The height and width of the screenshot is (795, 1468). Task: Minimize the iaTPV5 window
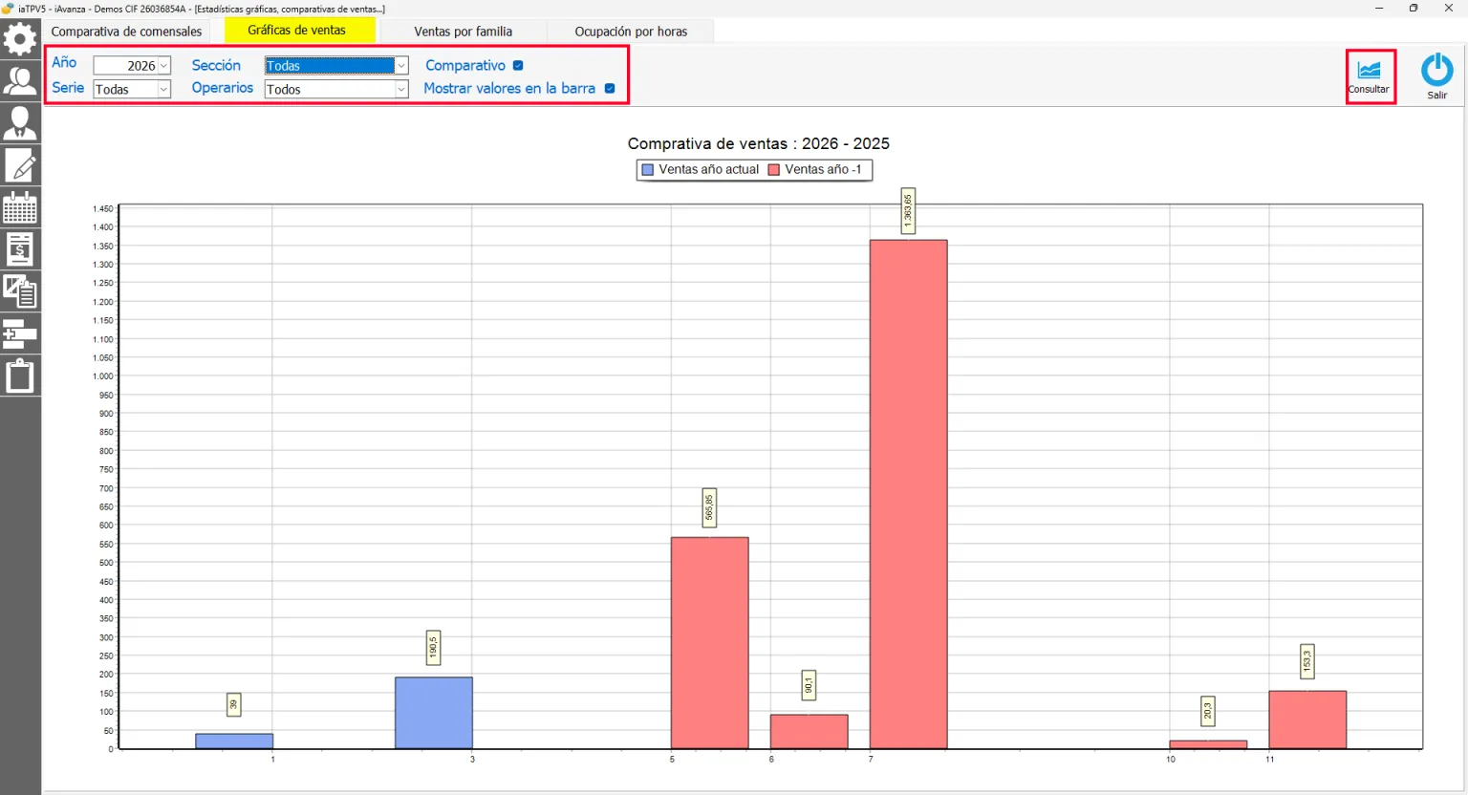point(1379,9)
